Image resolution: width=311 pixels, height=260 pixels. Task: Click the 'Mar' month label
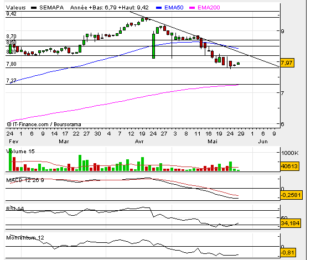pos(64,142)
